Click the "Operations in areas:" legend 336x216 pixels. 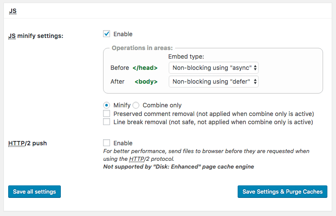point(142,48)
